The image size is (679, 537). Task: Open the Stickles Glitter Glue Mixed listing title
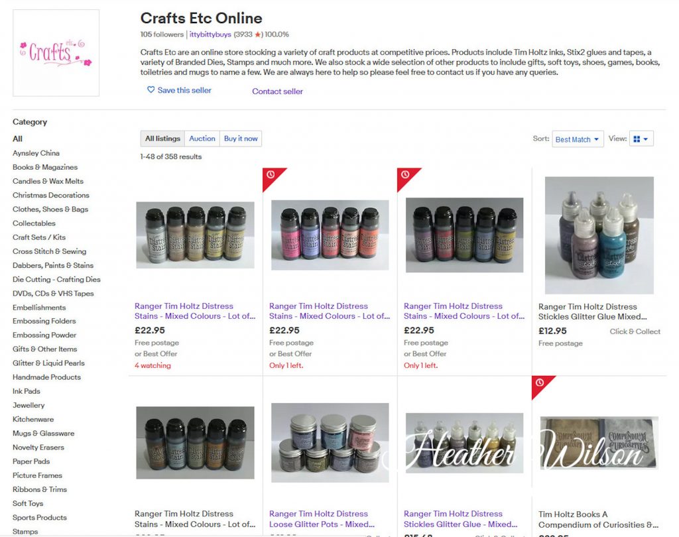point(592,312)
